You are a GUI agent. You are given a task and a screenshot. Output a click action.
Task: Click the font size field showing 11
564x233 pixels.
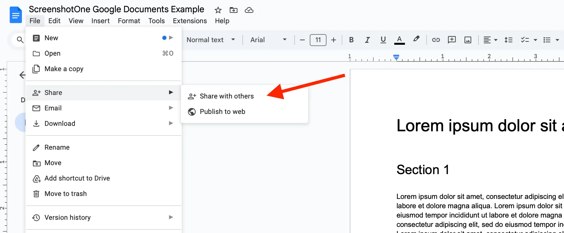point(318,40)
